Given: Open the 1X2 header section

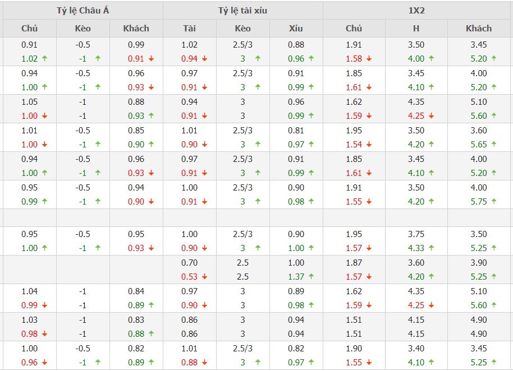Looking at the screenshot, I should coord(416,11).
